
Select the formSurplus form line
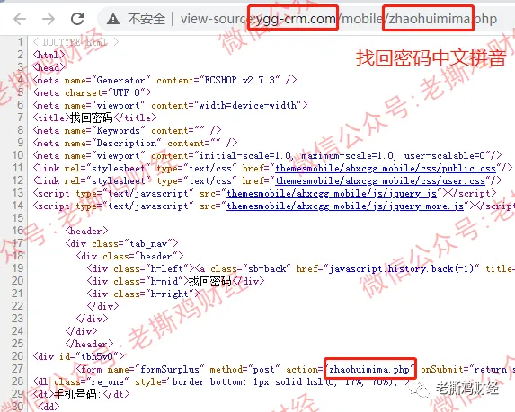point(296,369)
